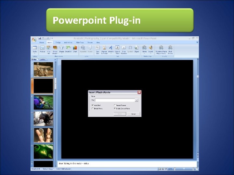Screen dimensions: 234x175
Task: Select the meerkats slide thumbnail
Action: pyautogui.click(x=43, y=69)
